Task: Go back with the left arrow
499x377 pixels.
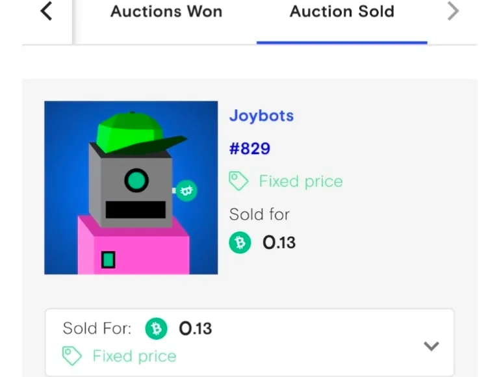Action: click(47, 11)
